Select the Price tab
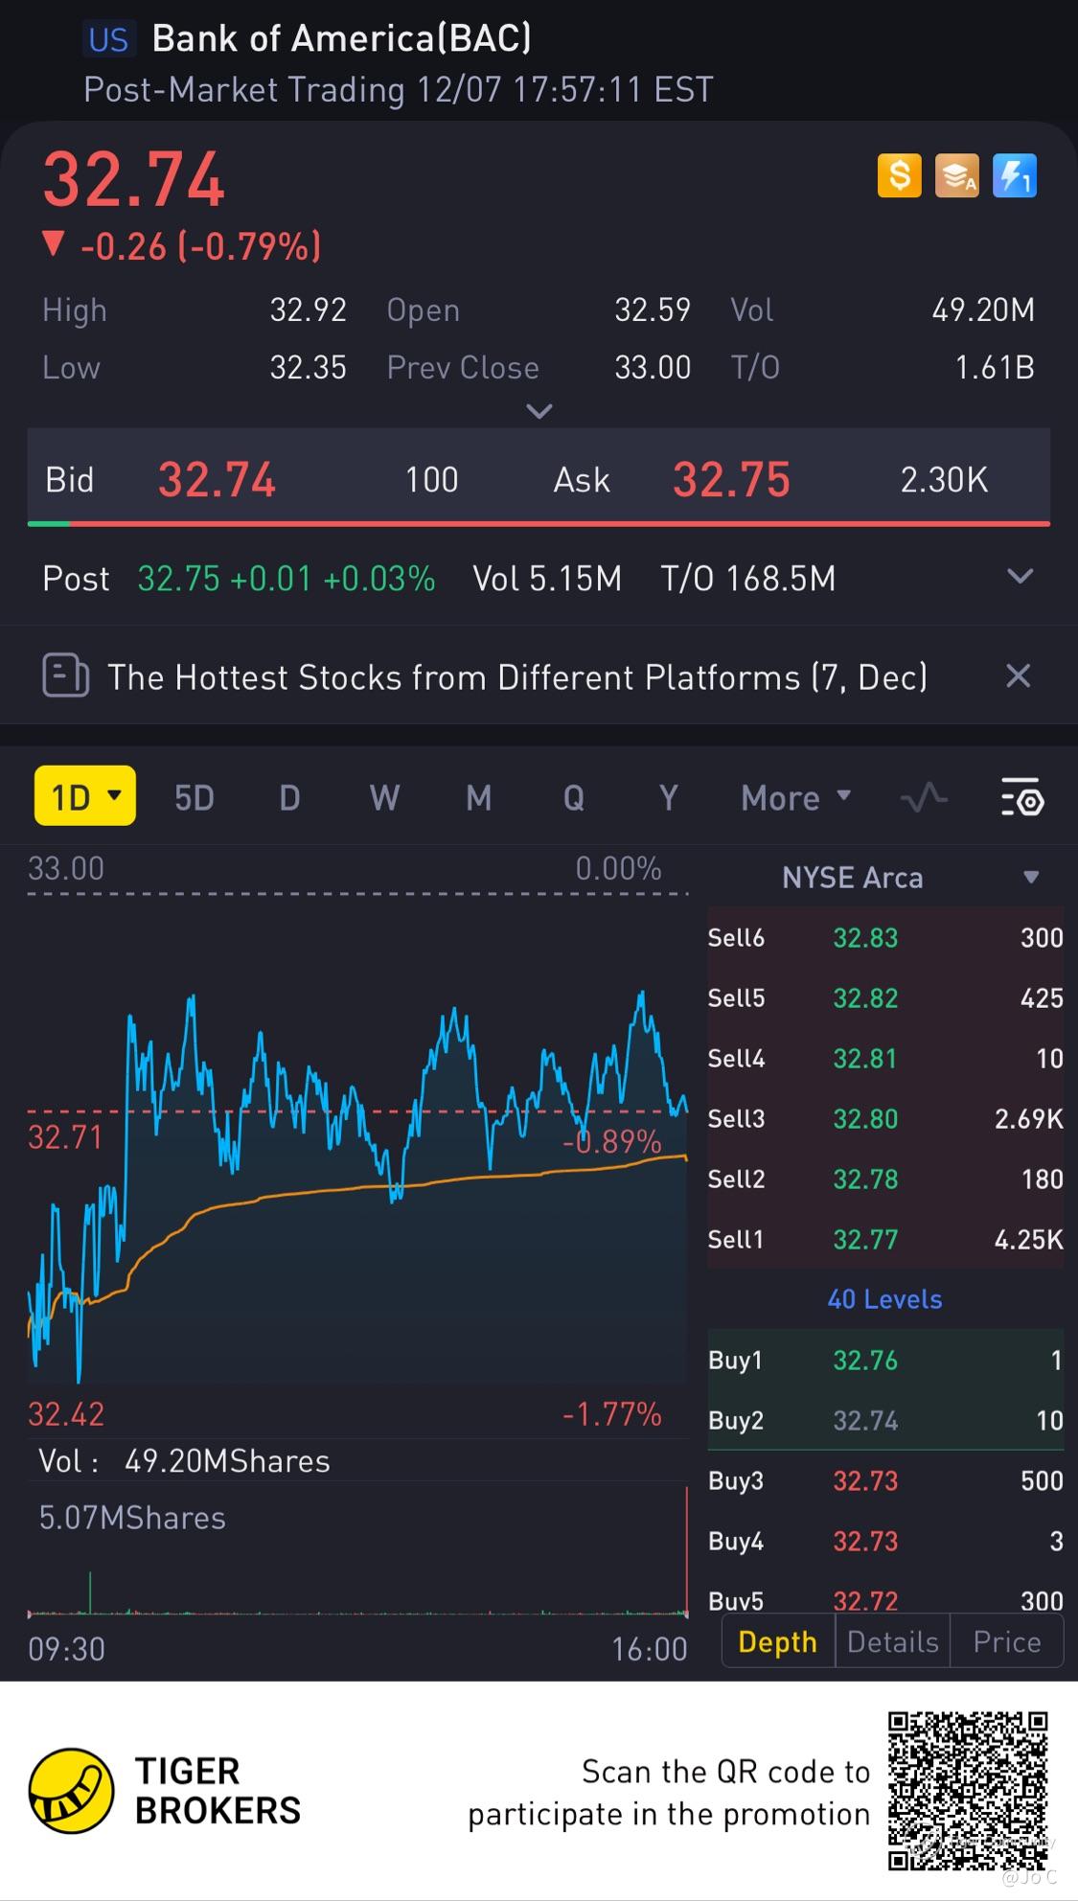Image resolution: width=1078 pixels, height=1901 pixels. click(1007, 1641)
